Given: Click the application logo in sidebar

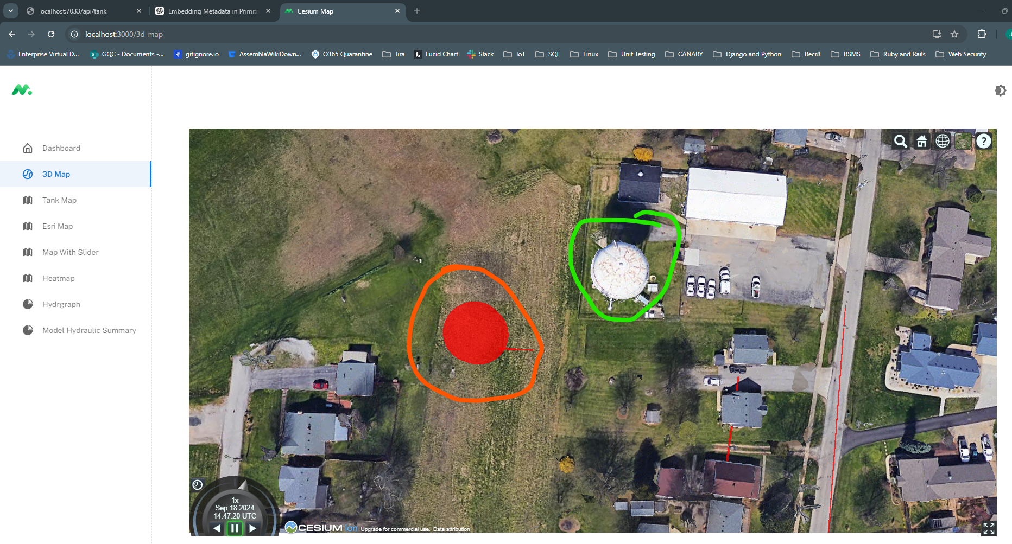Looking at the screenshot, I should [x=22, y=90].
